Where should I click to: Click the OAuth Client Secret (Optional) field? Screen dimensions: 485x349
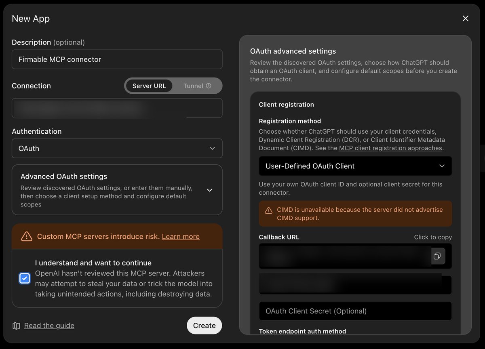pyautogui.click(x=355, y=311)
